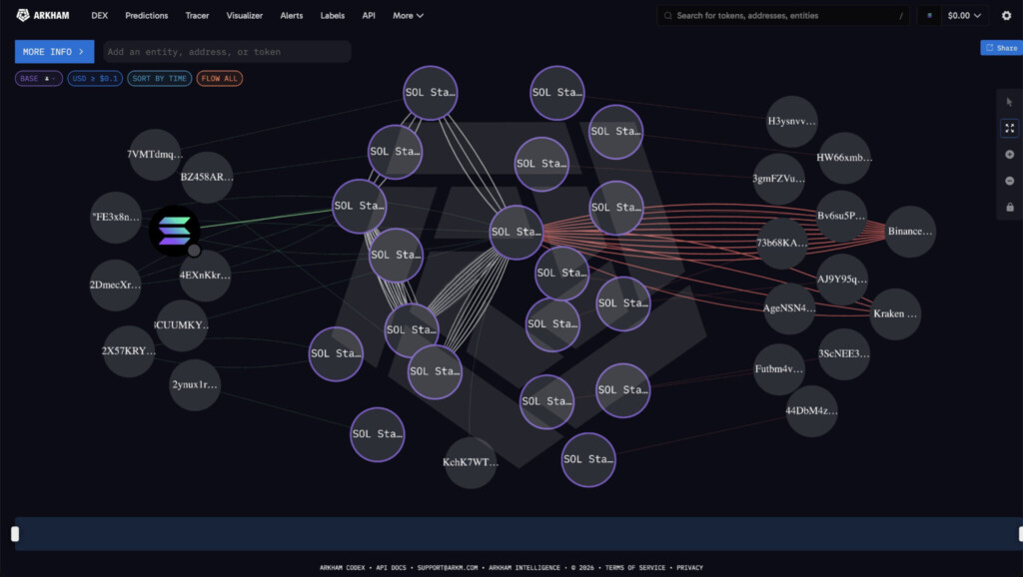Select the 2ynux1r... address node

(195, 384)
